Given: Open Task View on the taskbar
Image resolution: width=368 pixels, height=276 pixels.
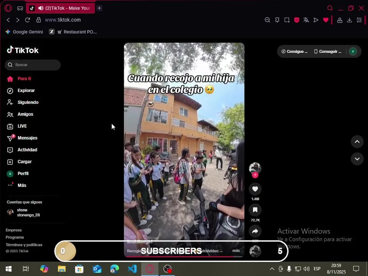Looking at the screenshot, I should coord(26,269).
